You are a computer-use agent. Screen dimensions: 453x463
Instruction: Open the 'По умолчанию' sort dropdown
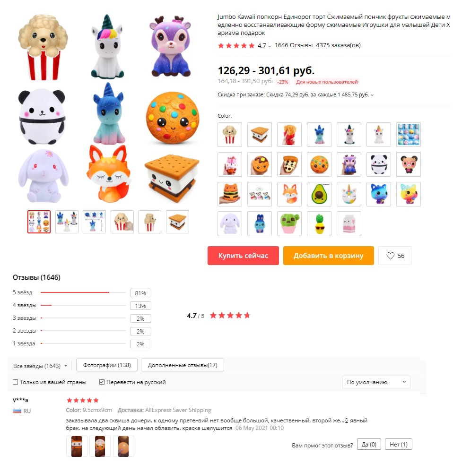(376, 382)
